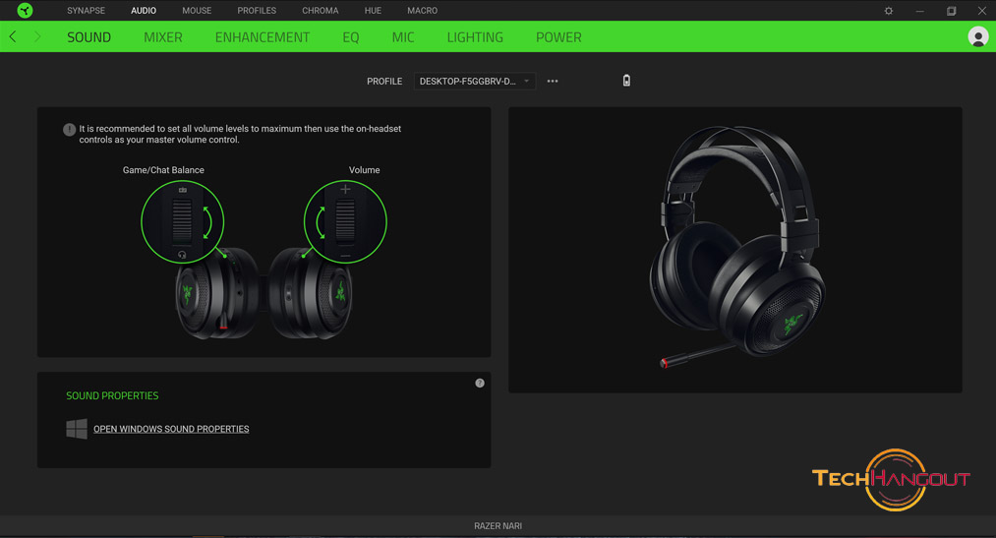The height and width of the screenshot is (538, 996).
Task: Click the SOUND PROPERTIES heading
Action: pos(112,395)
